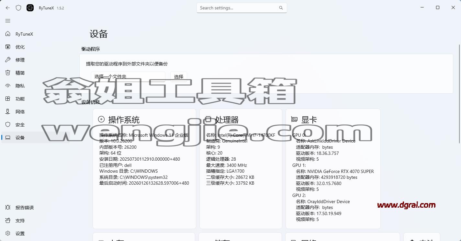Click the text 适配器内存: 4293918720 bytes
The height and width of the screenshot is (241, 461).
[x=327, y=177]
